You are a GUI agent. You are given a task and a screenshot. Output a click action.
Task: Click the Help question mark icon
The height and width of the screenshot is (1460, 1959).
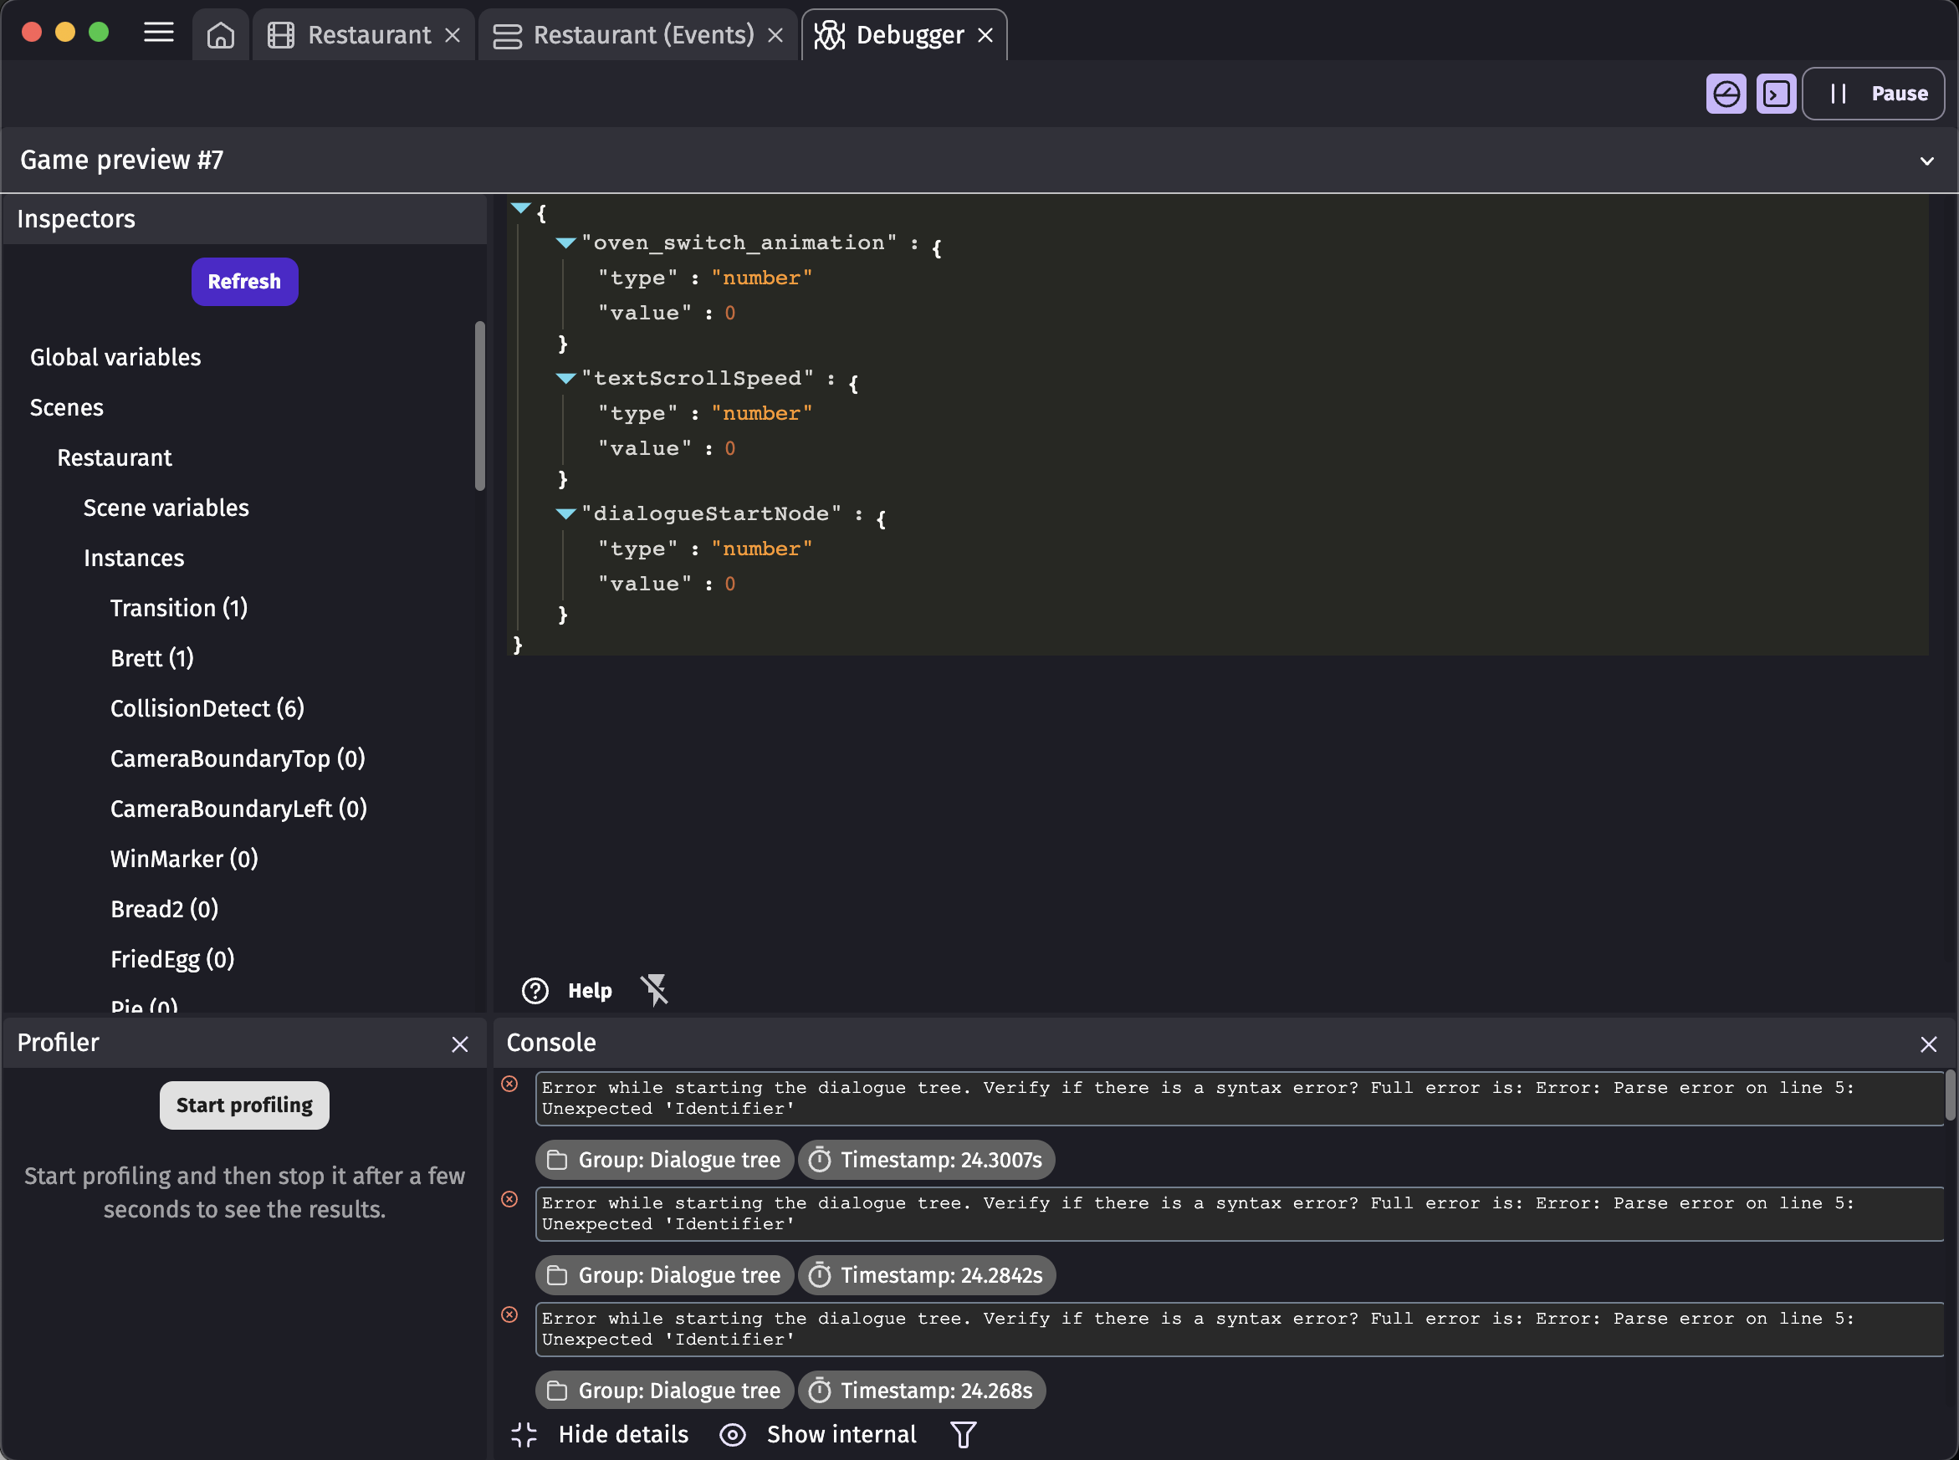coord(535,991)
